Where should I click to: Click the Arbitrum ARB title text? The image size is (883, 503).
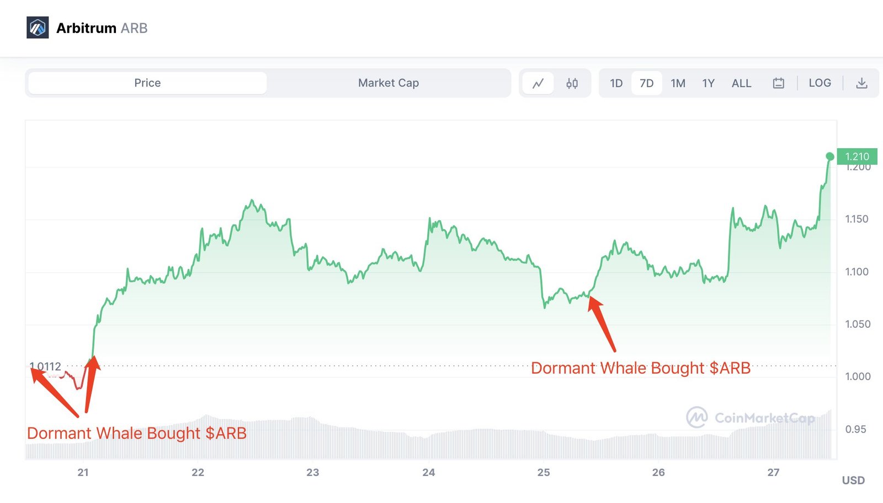point(102,28)
